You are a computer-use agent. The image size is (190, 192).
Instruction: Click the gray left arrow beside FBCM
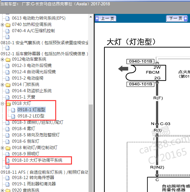pos(123,69)
